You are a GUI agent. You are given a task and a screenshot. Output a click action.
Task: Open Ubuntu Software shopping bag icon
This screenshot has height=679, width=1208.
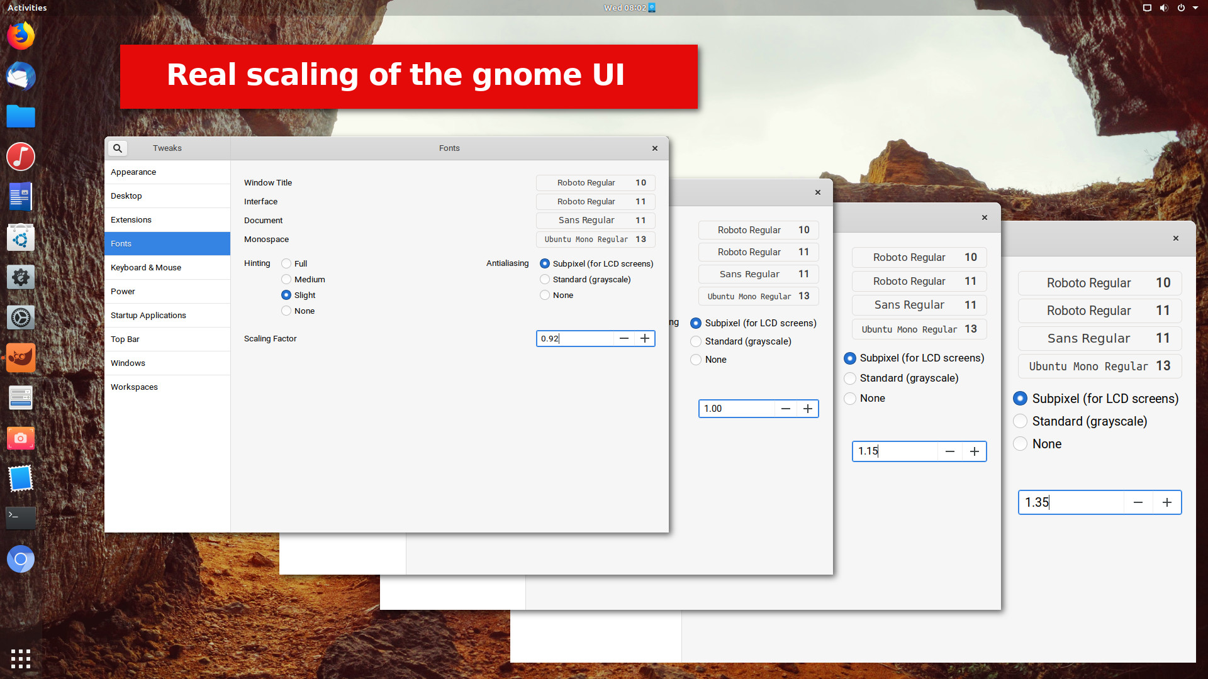(21, 237)
